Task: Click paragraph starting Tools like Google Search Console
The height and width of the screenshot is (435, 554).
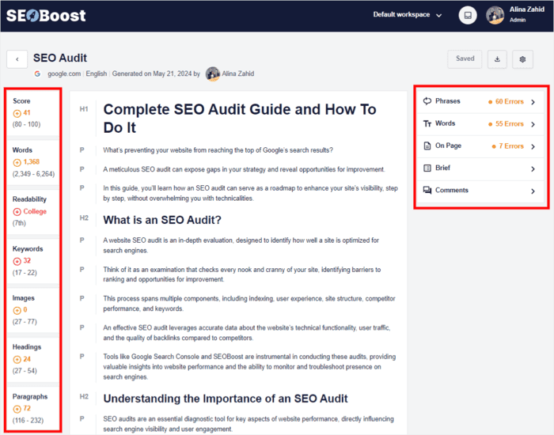Action: (x=249, y=367)
